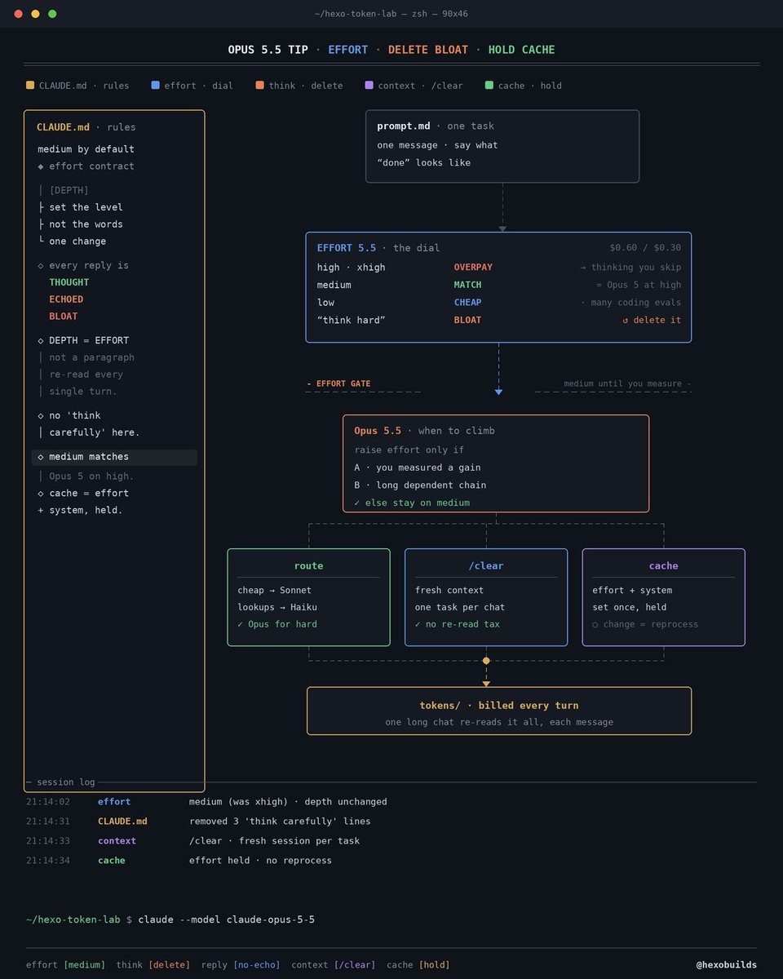The height and width of the screenshot is (979, 783).
Task: Select the 21:14:33 context log entry
Action: 192,841
